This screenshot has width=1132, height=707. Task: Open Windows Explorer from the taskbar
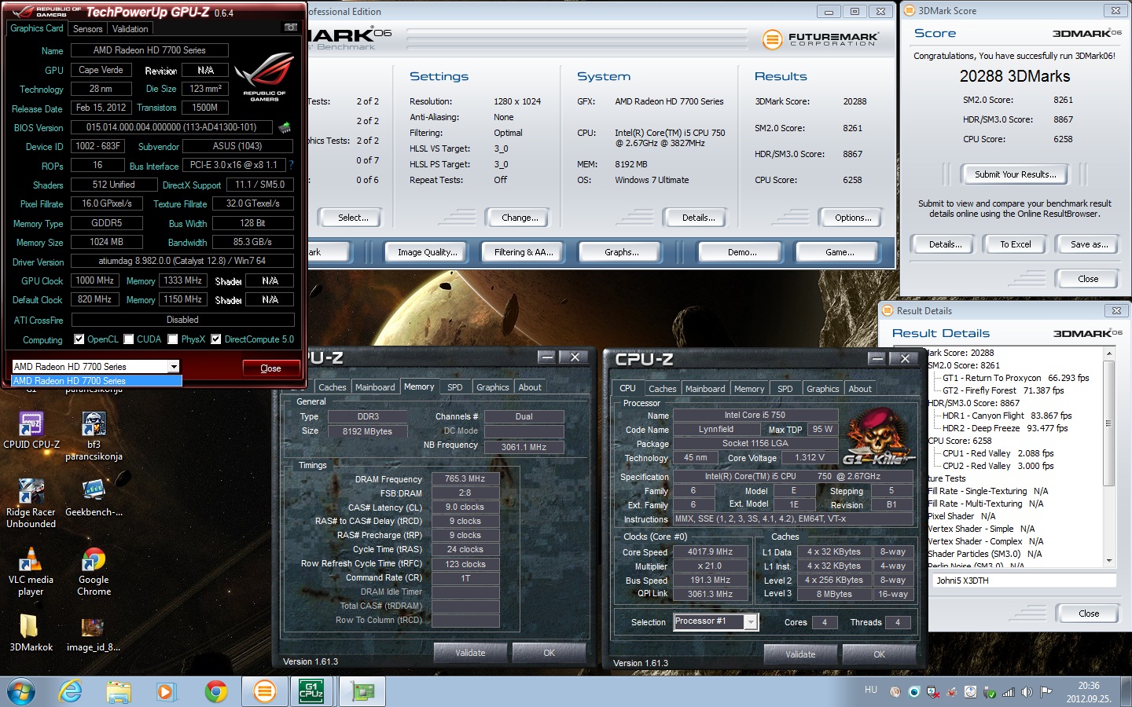click(119, 691)
